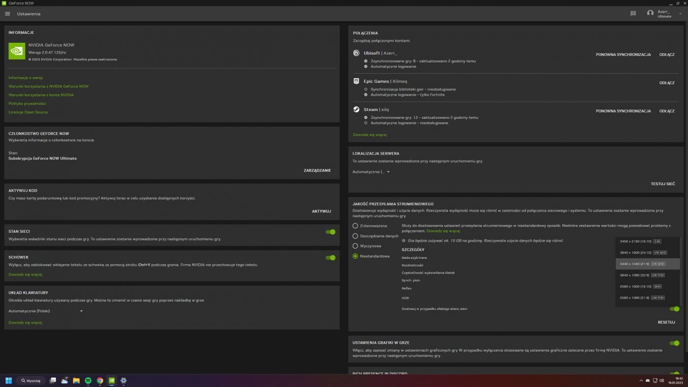This screenshot has height=387, width=688.
Task: Click the NVIDIA GeForce NOW logo in Informacje
Action: tap(17, 51)
